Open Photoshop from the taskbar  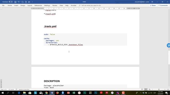[96, 93]
